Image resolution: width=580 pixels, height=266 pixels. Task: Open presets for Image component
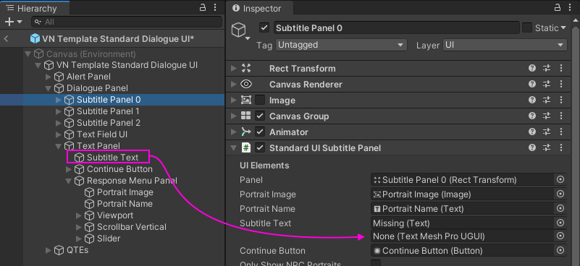tap(547, 100)
